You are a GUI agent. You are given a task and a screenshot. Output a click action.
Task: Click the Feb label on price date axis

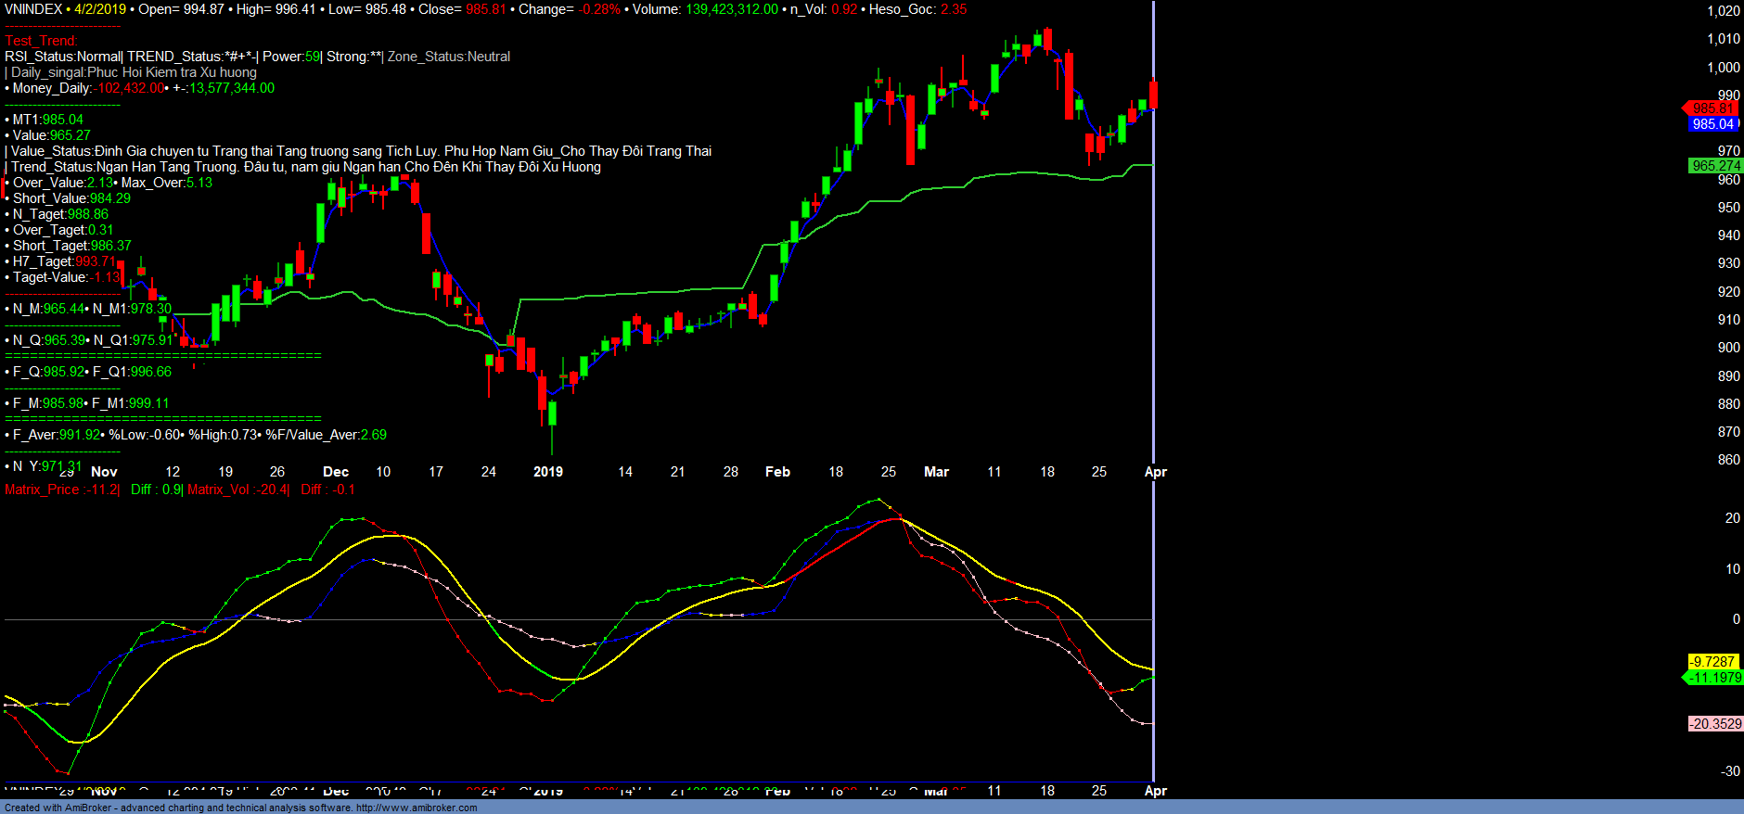coord(777,472)
